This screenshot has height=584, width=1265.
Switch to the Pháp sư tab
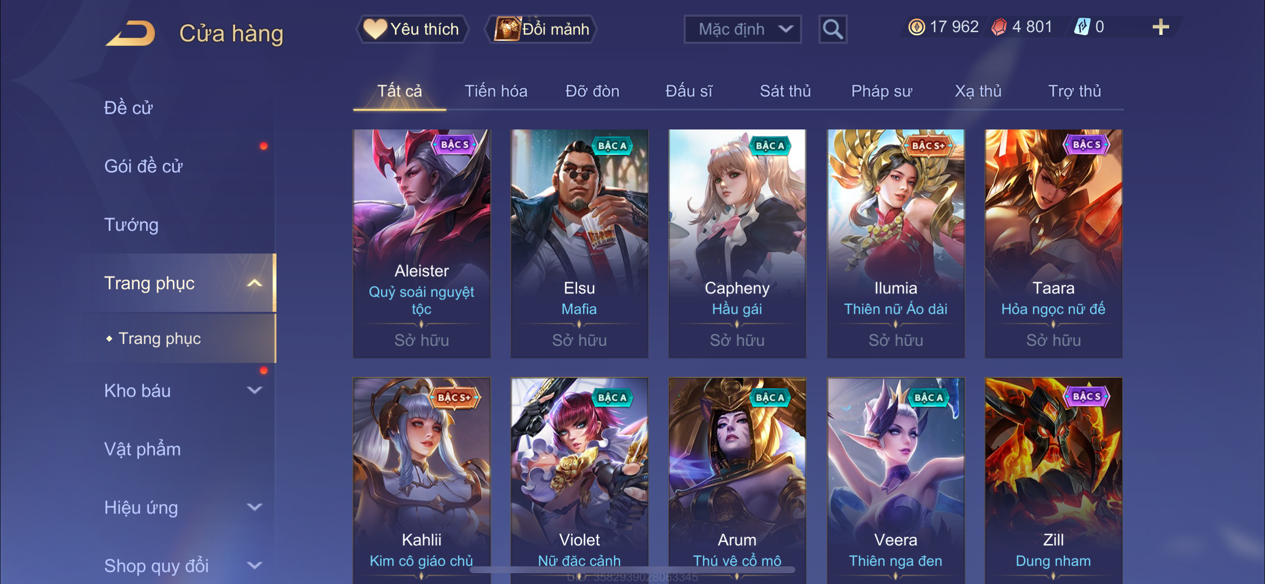[x=881, y=91]
